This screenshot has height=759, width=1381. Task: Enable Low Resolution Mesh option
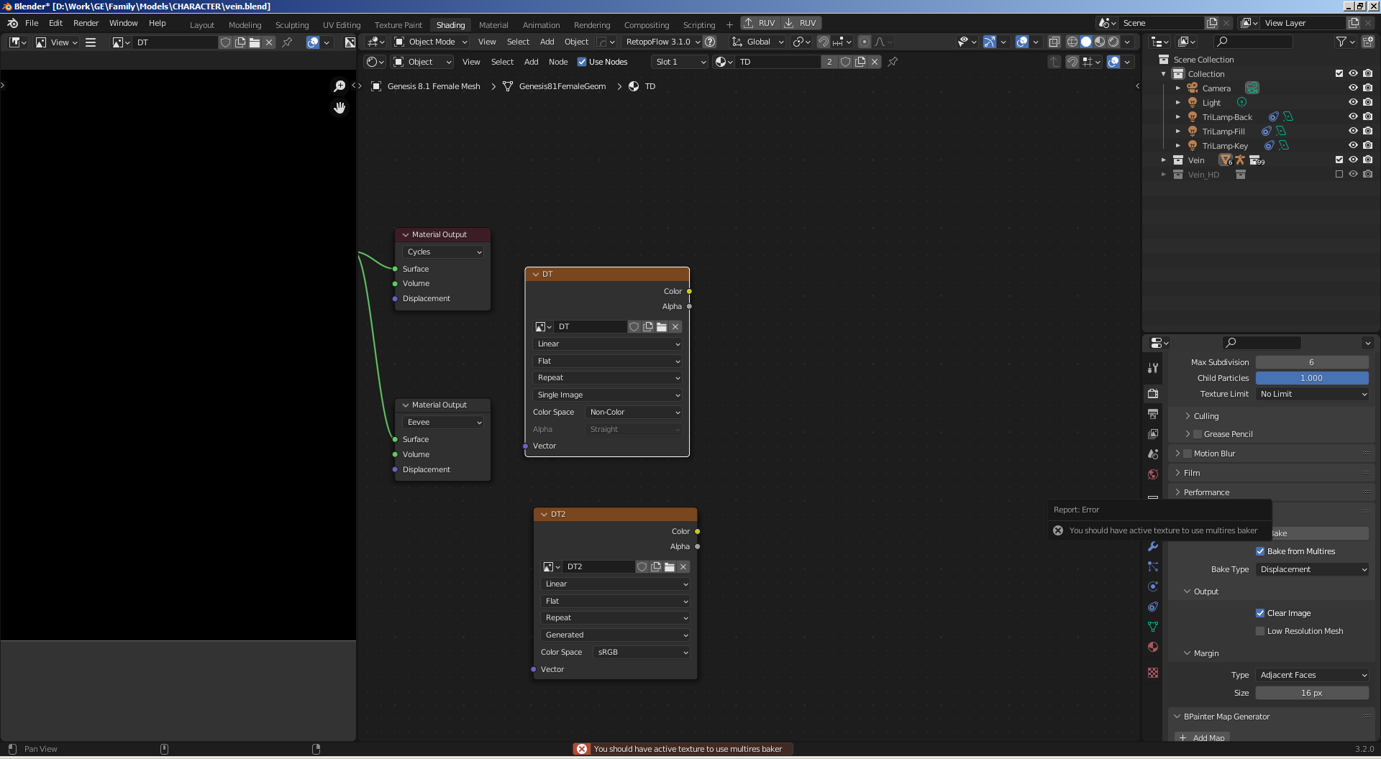point(1260,631)
